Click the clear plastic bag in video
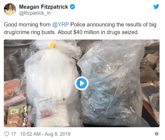The width and height of the screenshot is (165, 140). click(x=112, y=83)
